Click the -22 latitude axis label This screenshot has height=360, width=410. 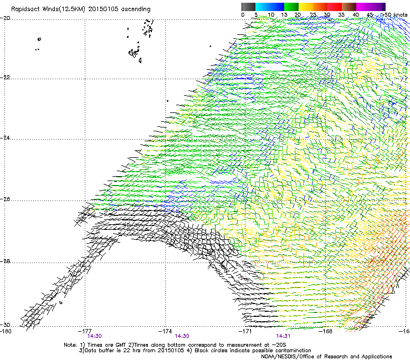pyautogui.click(x=5, y=78)
